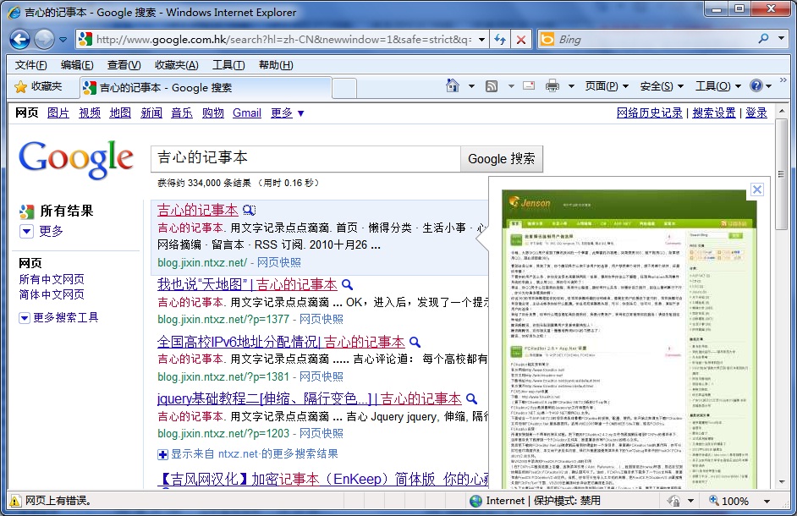Click the RSS feeds icon
Image resolution: width=797 pixels, height=516 pixels.
(x=492, y=86)
